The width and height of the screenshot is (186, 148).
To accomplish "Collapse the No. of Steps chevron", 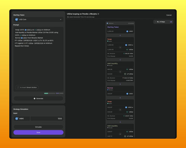I will pyautogui.click(x=155, y=22).
